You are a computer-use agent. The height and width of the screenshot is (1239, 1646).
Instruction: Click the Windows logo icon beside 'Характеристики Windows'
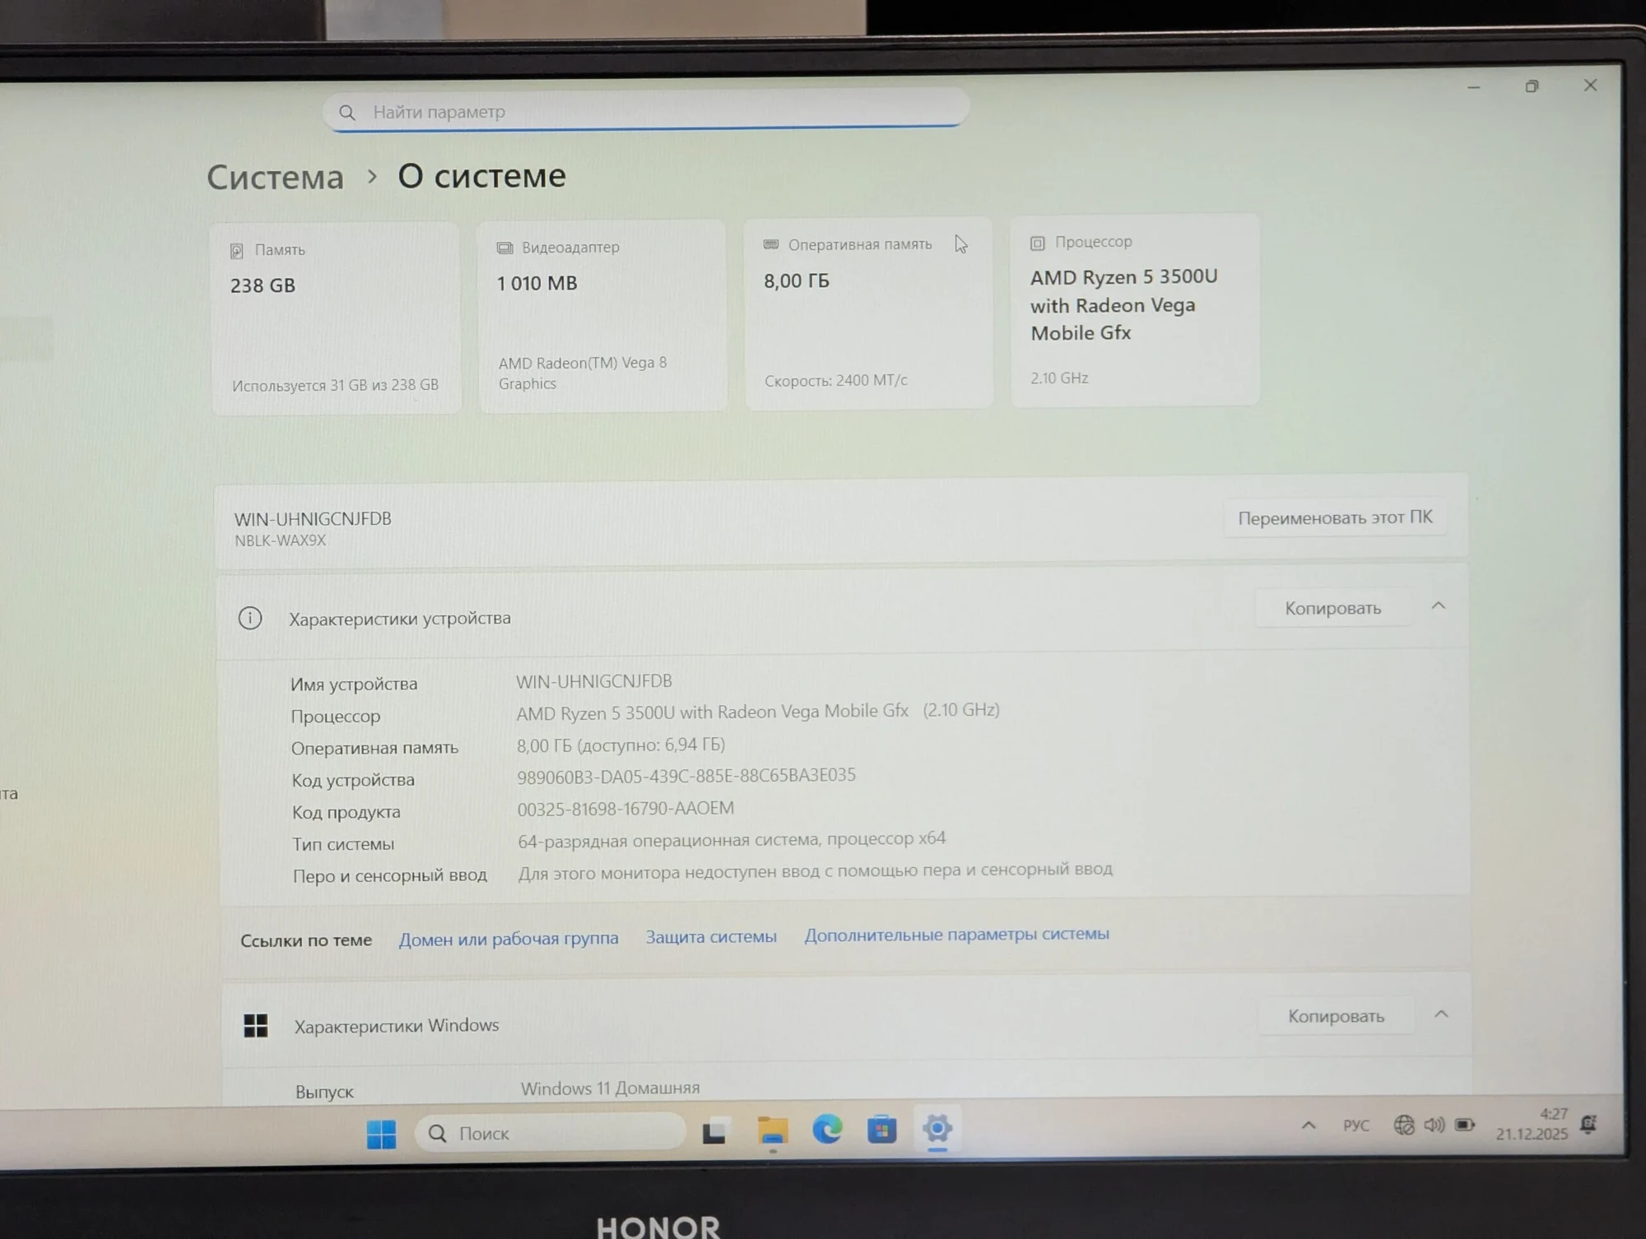pyautogui.click(x=256, y=1026)
